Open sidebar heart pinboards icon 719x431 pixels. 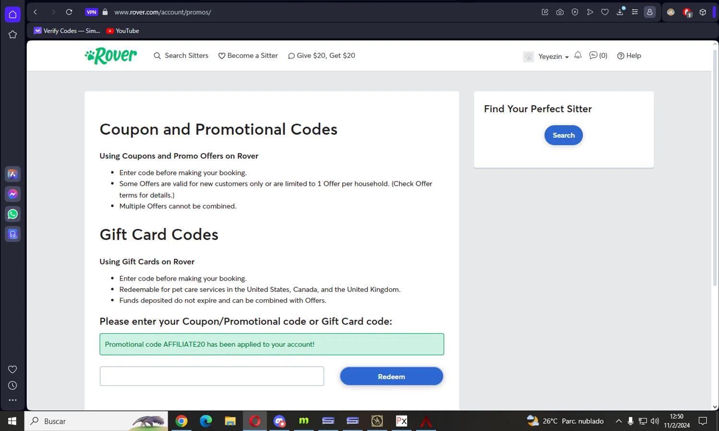click(x=13, y=369)
